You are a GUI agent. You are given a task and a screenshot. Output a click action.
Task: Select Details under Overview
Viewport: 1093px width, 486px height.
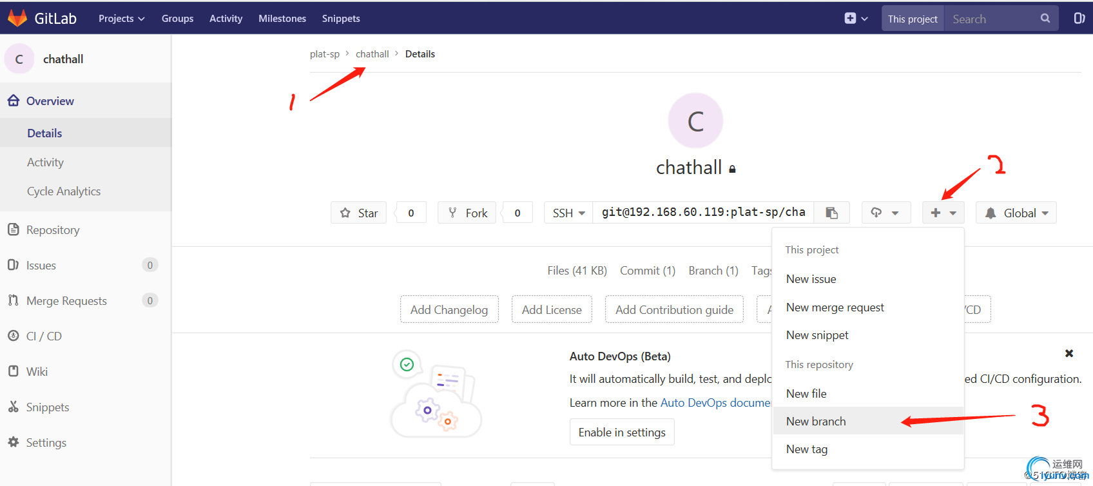[86, 133]
